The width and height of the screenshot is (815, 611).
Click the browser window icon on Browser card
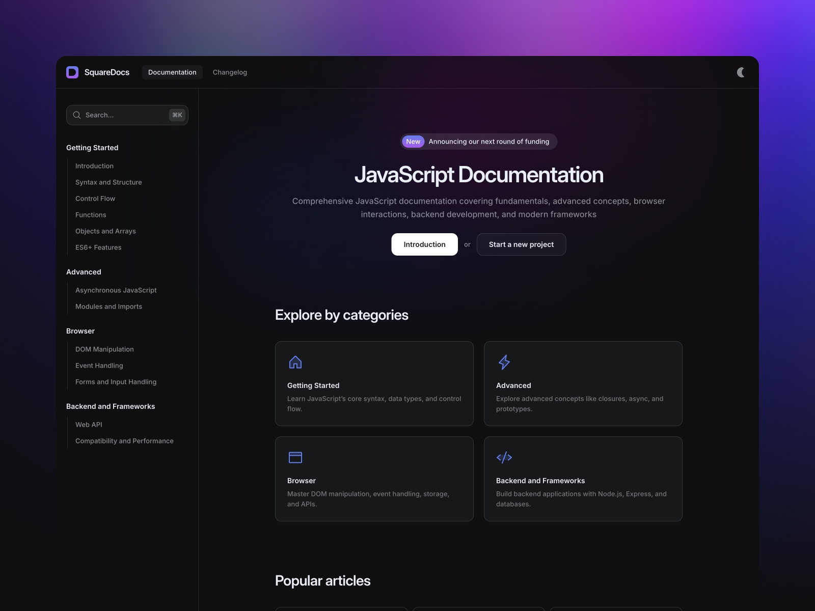pyautogui.click(x=295, y=457)
